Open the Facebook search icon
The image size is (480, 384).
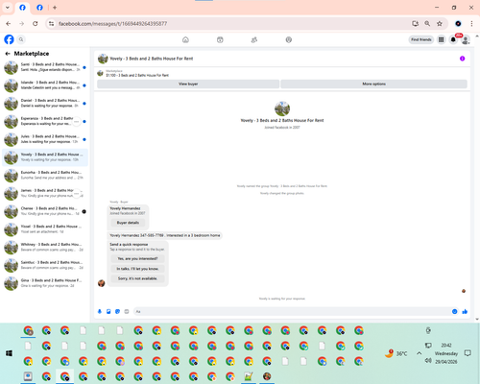point(21,39)
